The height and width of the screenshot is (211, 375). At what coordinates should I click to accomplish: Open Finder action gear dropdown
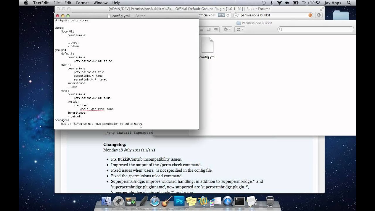click(227, 29)
